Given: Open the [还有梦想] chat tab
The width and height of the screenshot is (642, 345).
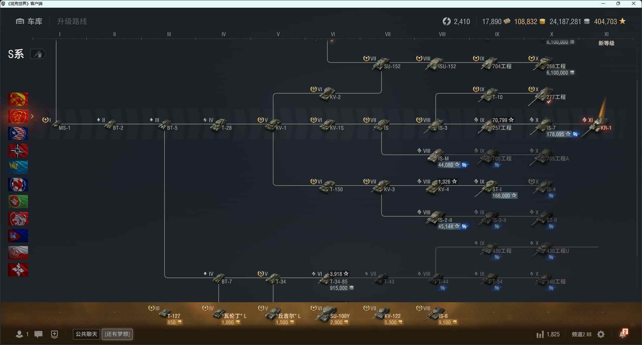Looking at the screenshot, I should coord(117,334).
